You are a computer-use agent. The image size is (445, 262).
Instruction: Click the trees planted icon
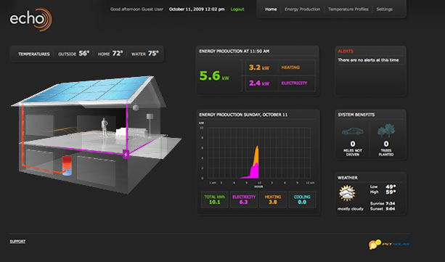pos(386,131)
